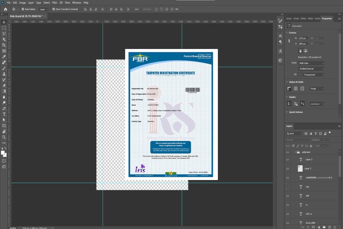343x229 pixels.
Task: Select the Crop tool
Action: pyautogui.click(x=4, y=45)
